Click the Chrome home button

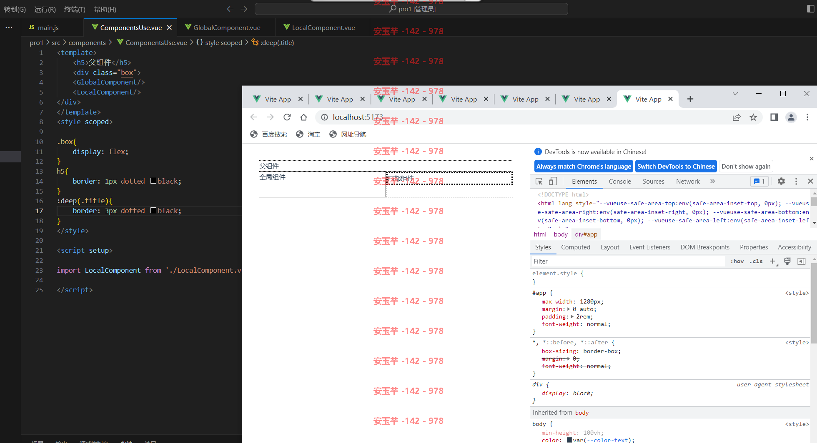303,117
